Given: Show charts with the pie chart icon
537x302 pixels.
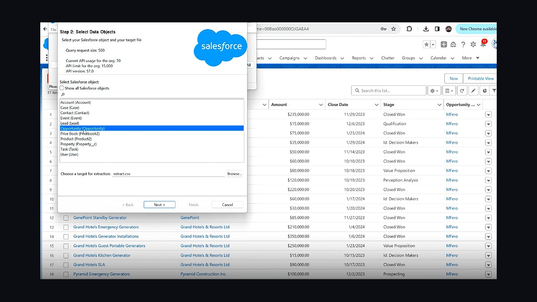Looking at the screenshot, I should [485, 90].
